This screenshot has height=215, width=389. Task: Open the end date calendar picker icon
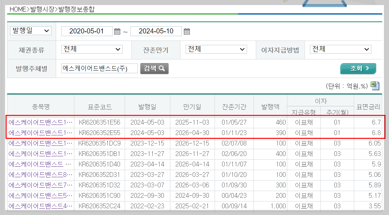coord(187,31)
